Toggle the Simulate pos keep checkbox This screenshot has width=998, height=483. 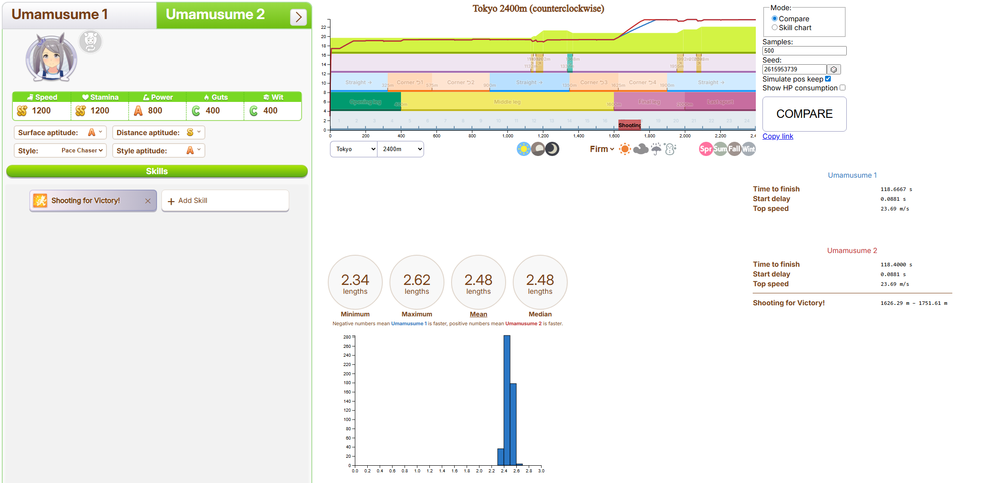[x=828, y=79]
